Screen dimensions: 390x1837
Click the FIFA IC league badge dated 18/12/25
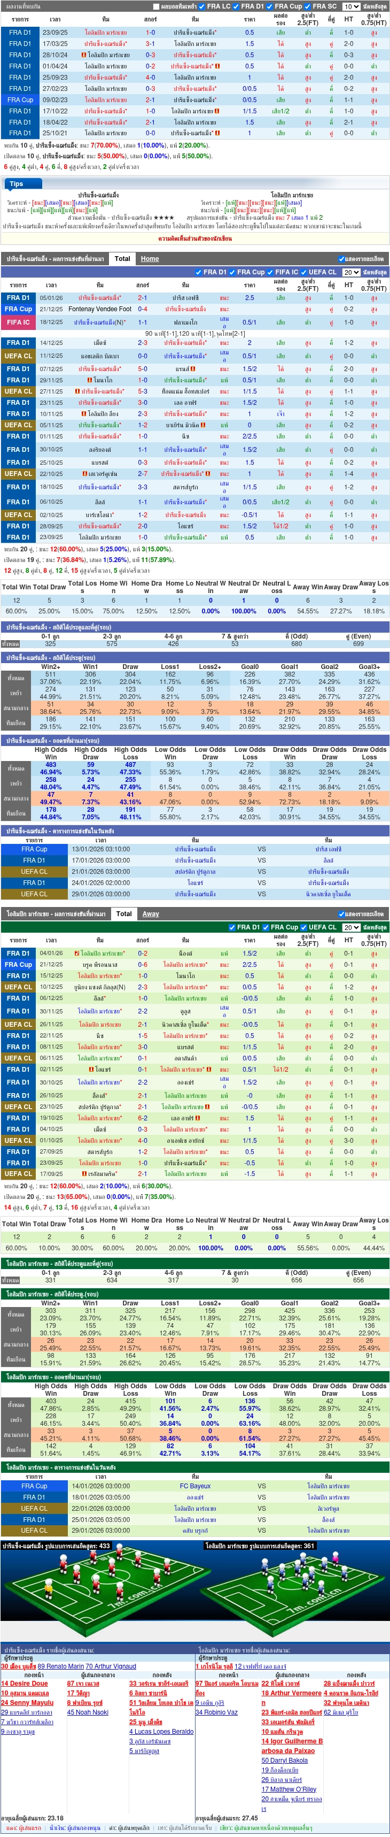point(19,322)
